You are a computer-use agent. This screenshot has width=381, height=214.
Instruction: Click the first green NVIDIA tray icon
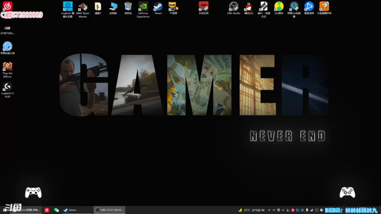click(x=269, y=210)
